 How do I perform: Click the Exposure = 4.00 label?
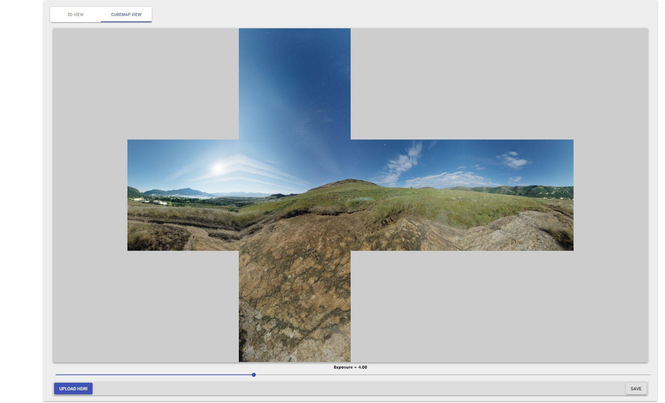click(350, 367)
